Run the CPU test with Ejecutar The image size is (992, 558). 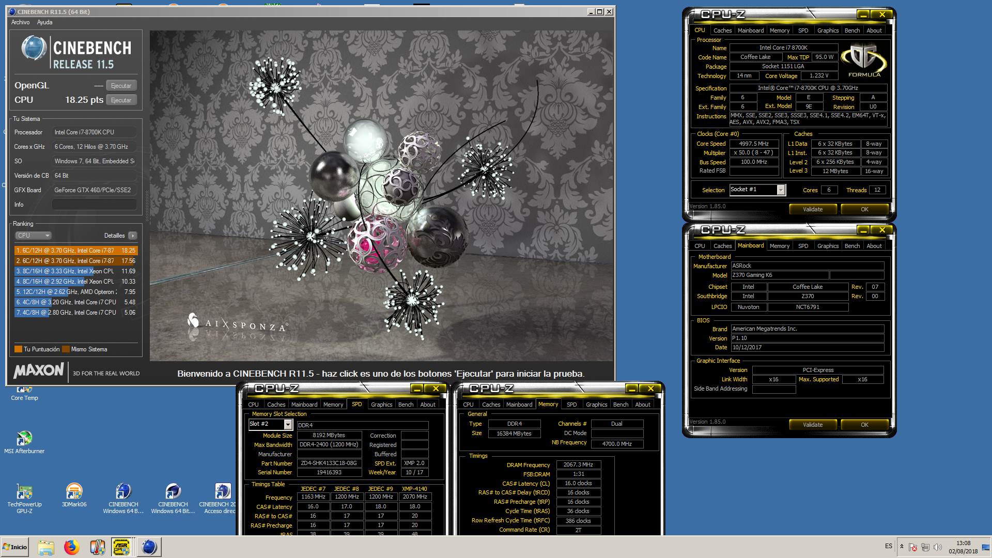pos(121,100)
